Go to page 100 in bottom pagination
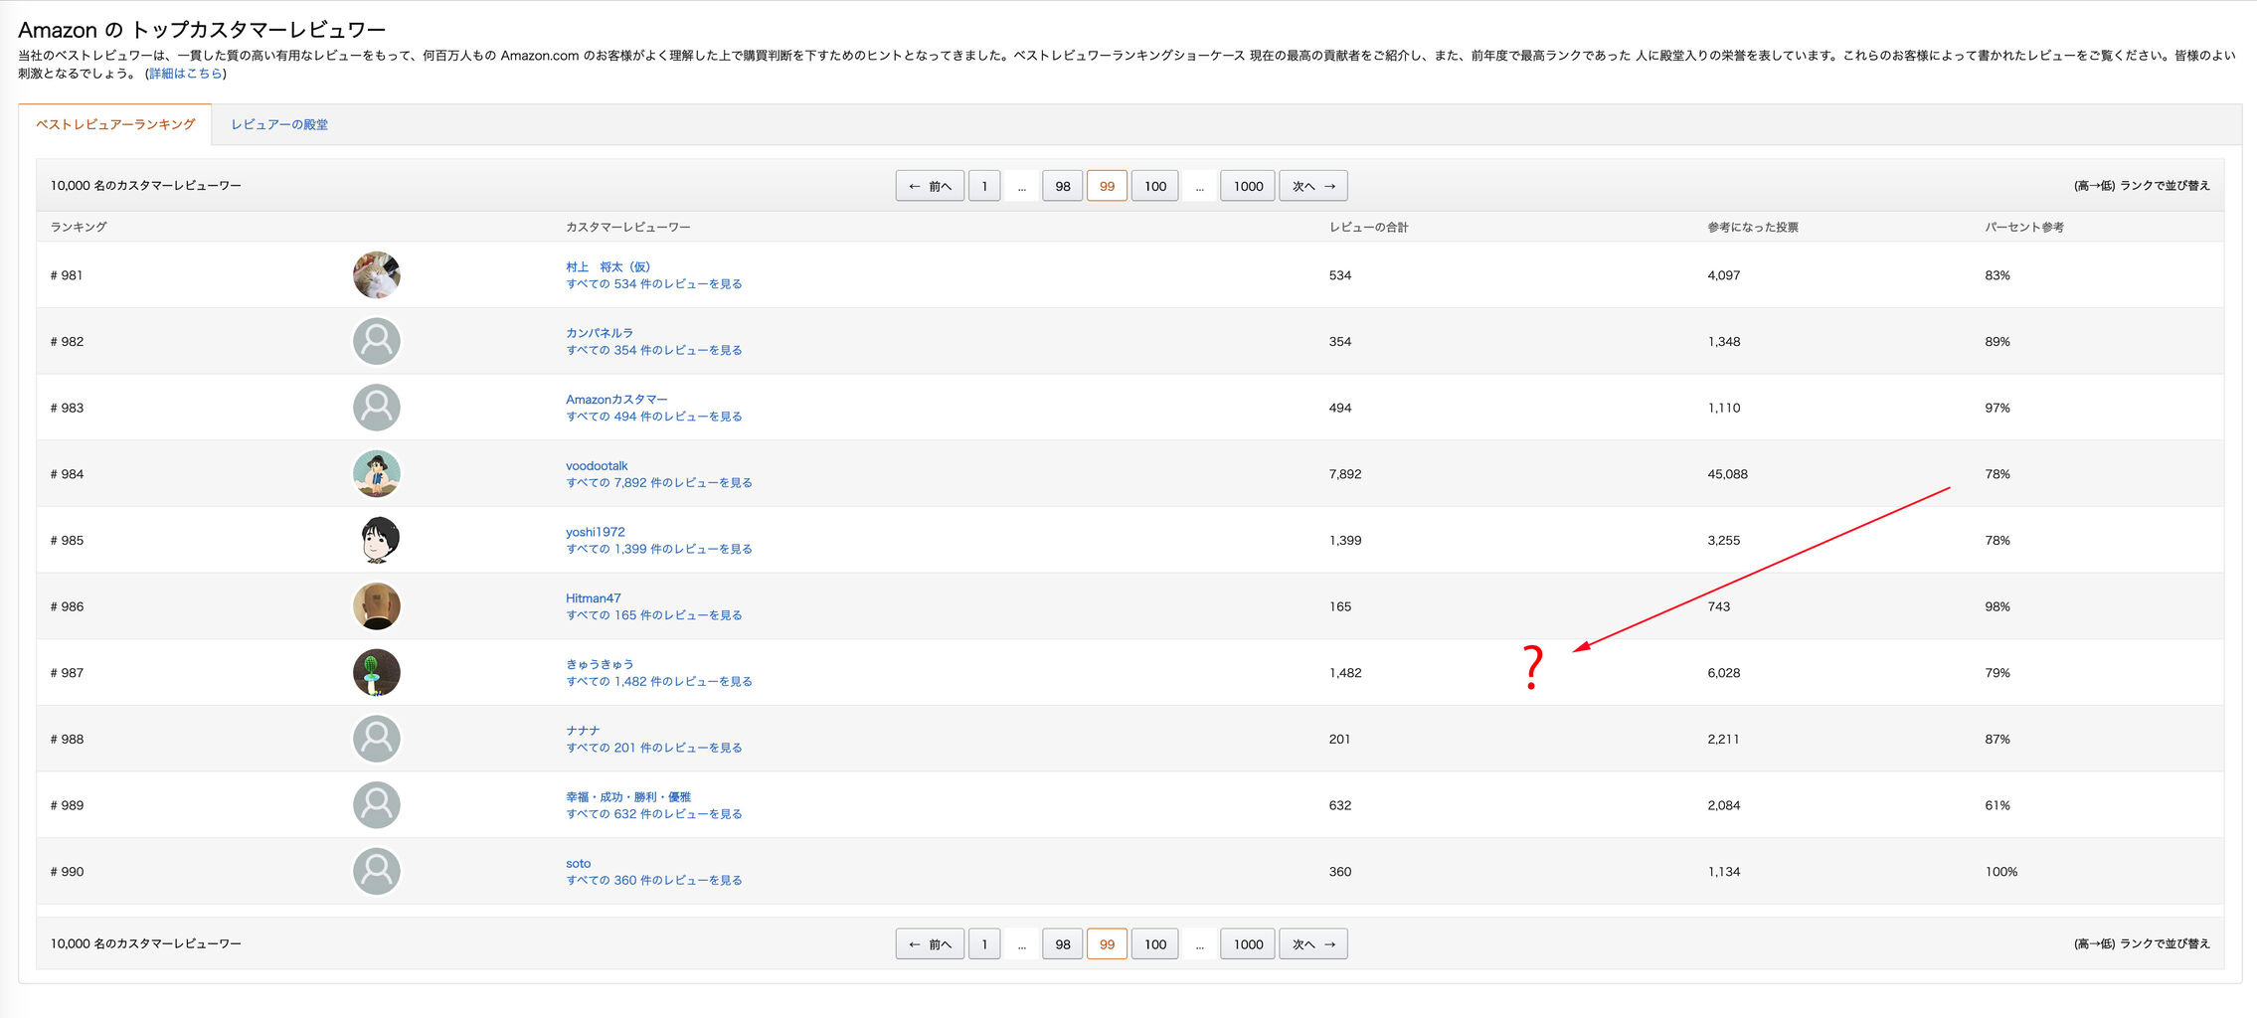Screen dimensions: 2257x1018 tap(1155, 944)
